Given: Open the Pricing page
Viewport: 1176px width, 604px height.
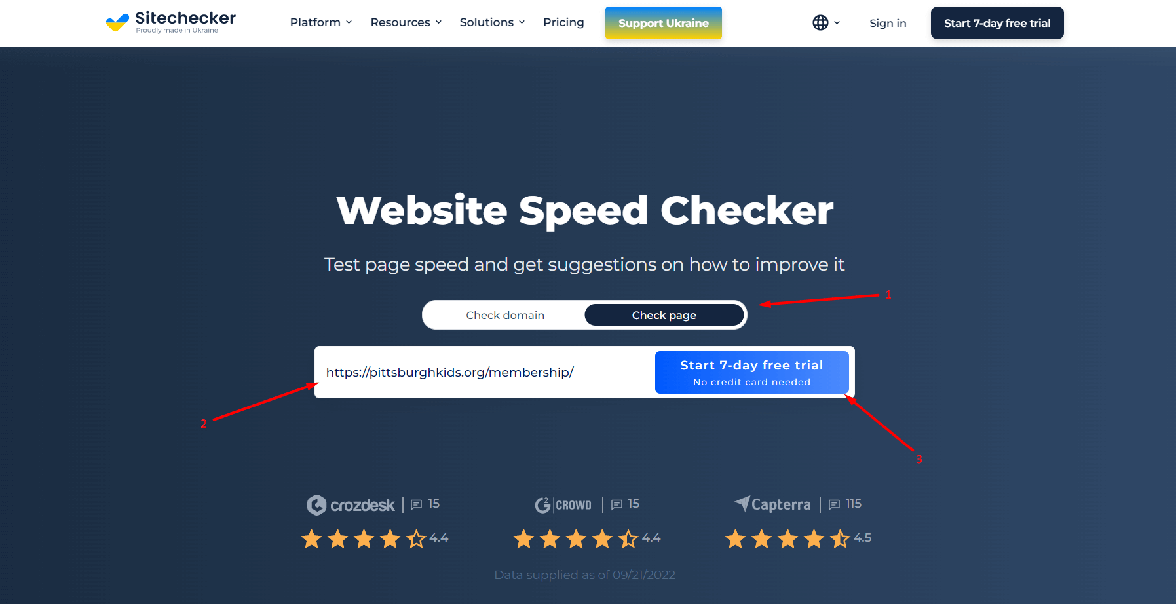Looking at the screenshot, I should click(563, 22).
